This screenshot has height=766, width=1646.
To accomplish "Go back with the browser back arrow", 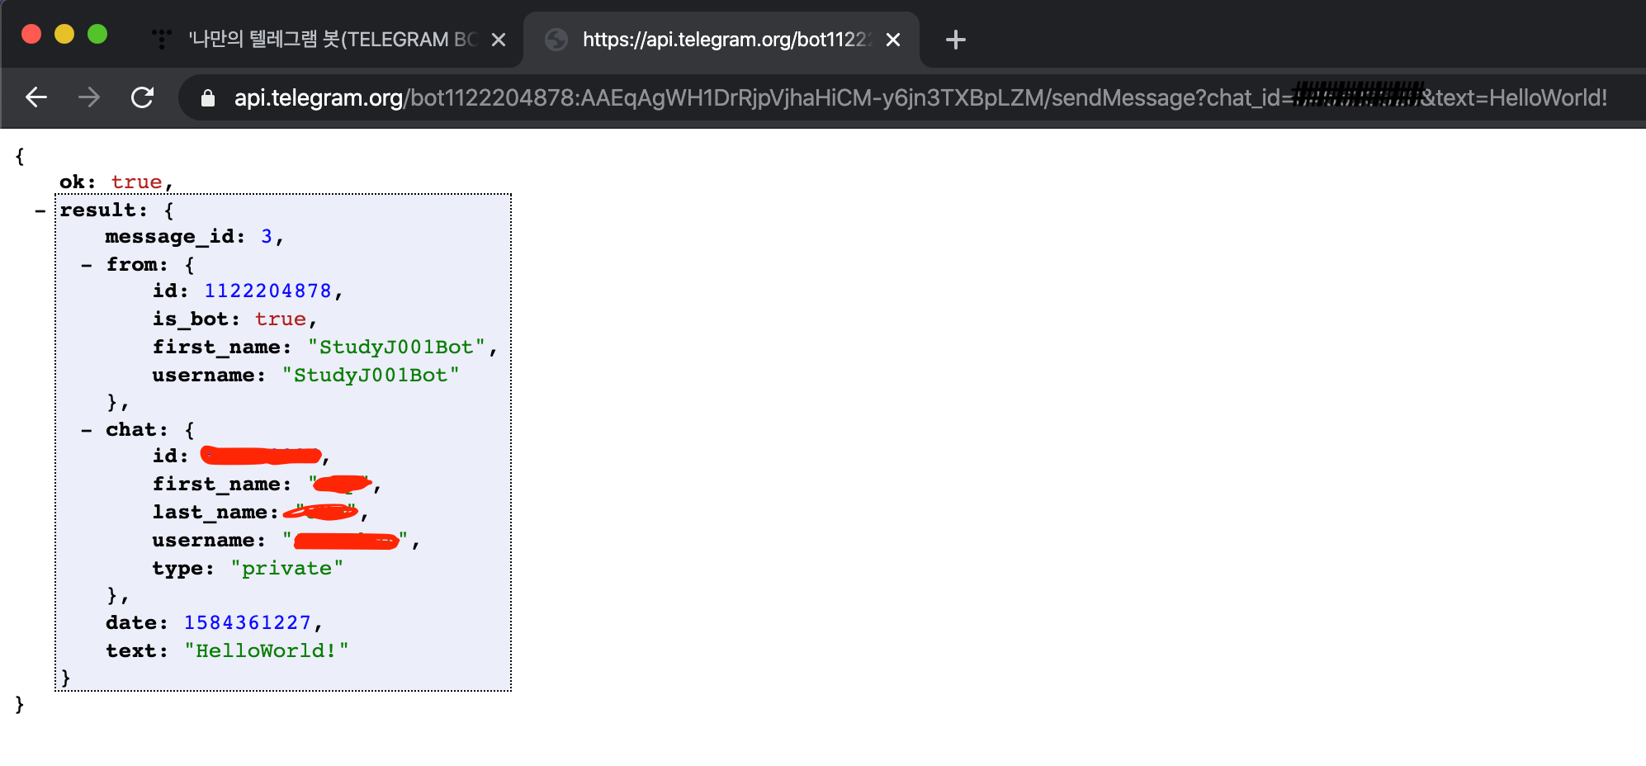I will point(36,97).
